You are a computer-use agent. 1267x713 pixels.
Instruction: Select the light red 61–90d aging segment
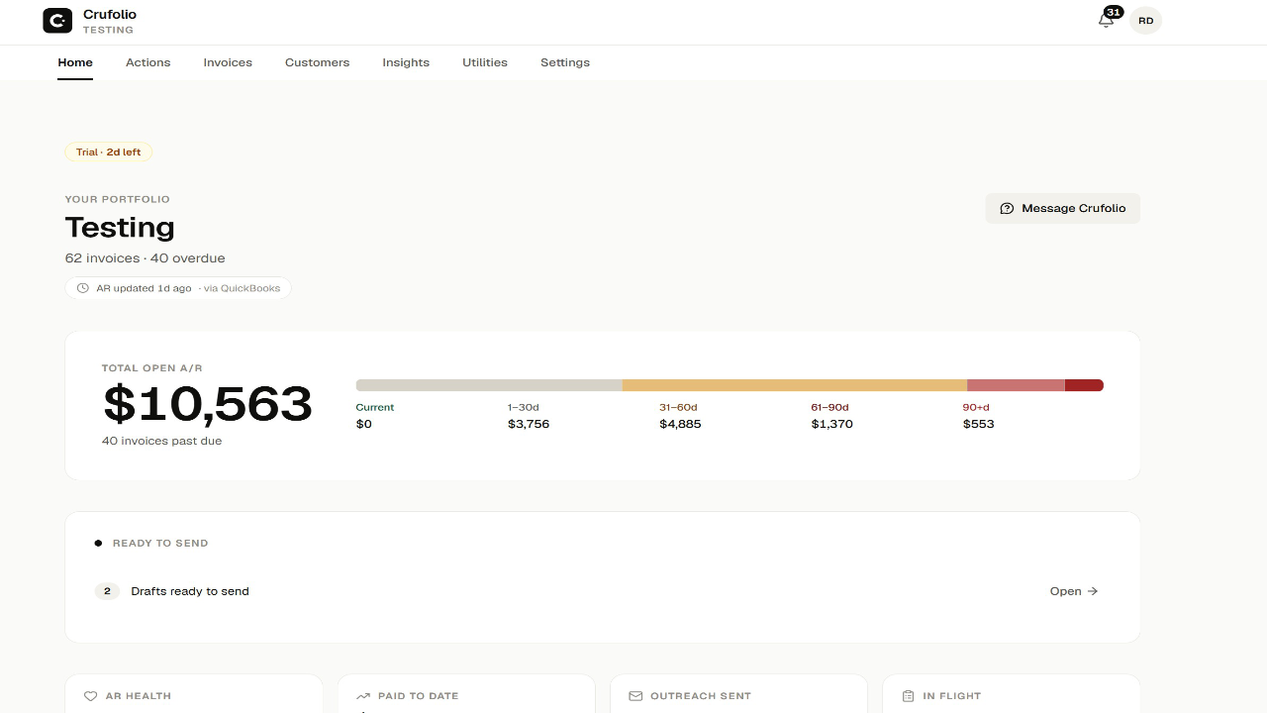1016,385
